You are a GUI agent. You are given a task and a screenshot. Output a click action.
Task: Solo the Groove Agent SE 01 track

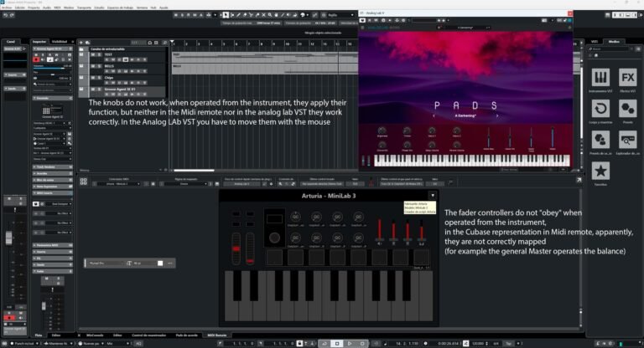coord(99,89)
